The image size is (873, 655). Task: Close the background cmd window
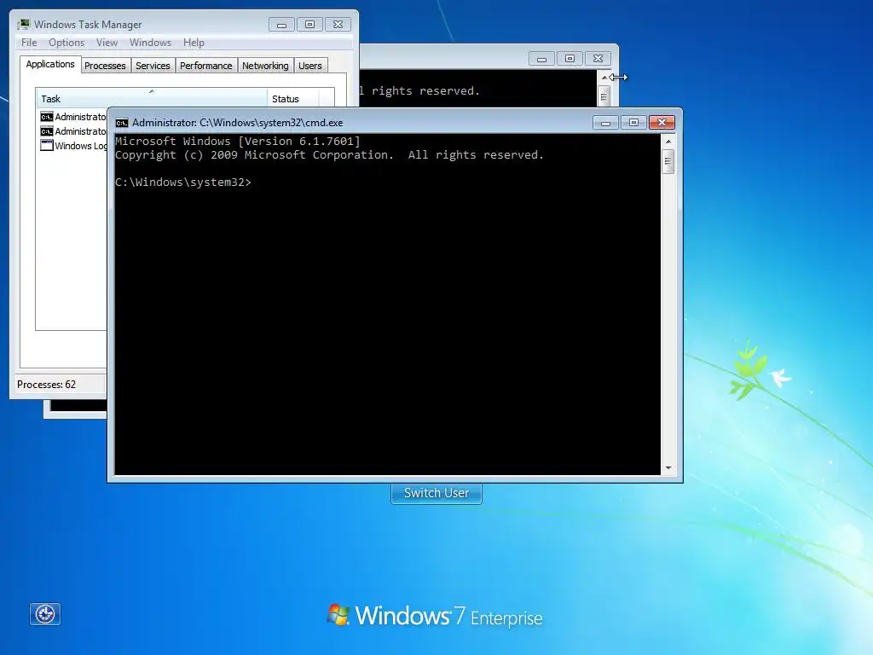[598, 59]
